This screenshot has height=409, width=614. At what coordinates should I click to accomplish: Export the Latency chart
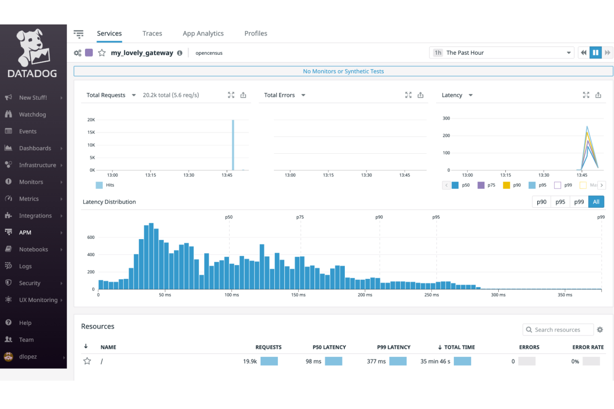tap(598, 95)
